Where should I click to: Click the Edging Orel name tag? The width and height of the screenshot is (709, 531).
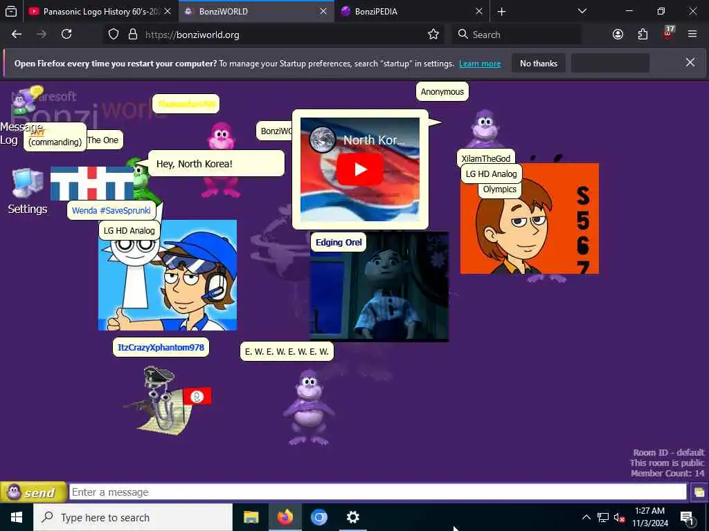(339, 243)
